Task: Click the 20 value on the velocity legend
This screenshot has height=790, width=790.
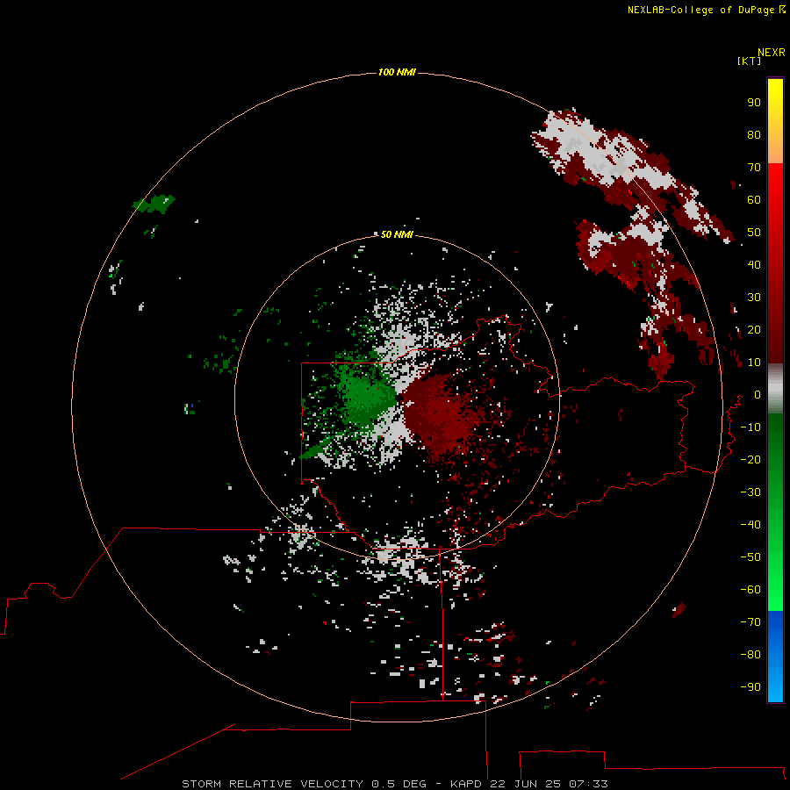Action: [x=754, y=330]
